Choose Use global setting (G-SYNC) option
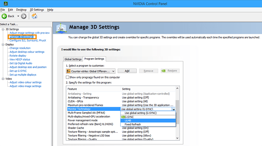Viewport: 262px width, 146px height. (x=148, y=113)
